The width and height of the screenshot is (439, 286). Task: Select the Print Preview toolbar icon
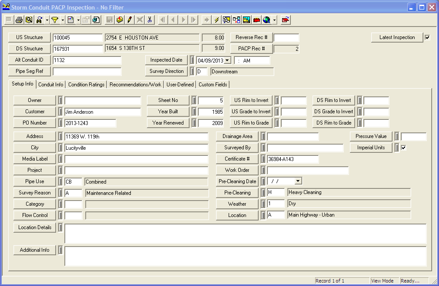(28, 20)
